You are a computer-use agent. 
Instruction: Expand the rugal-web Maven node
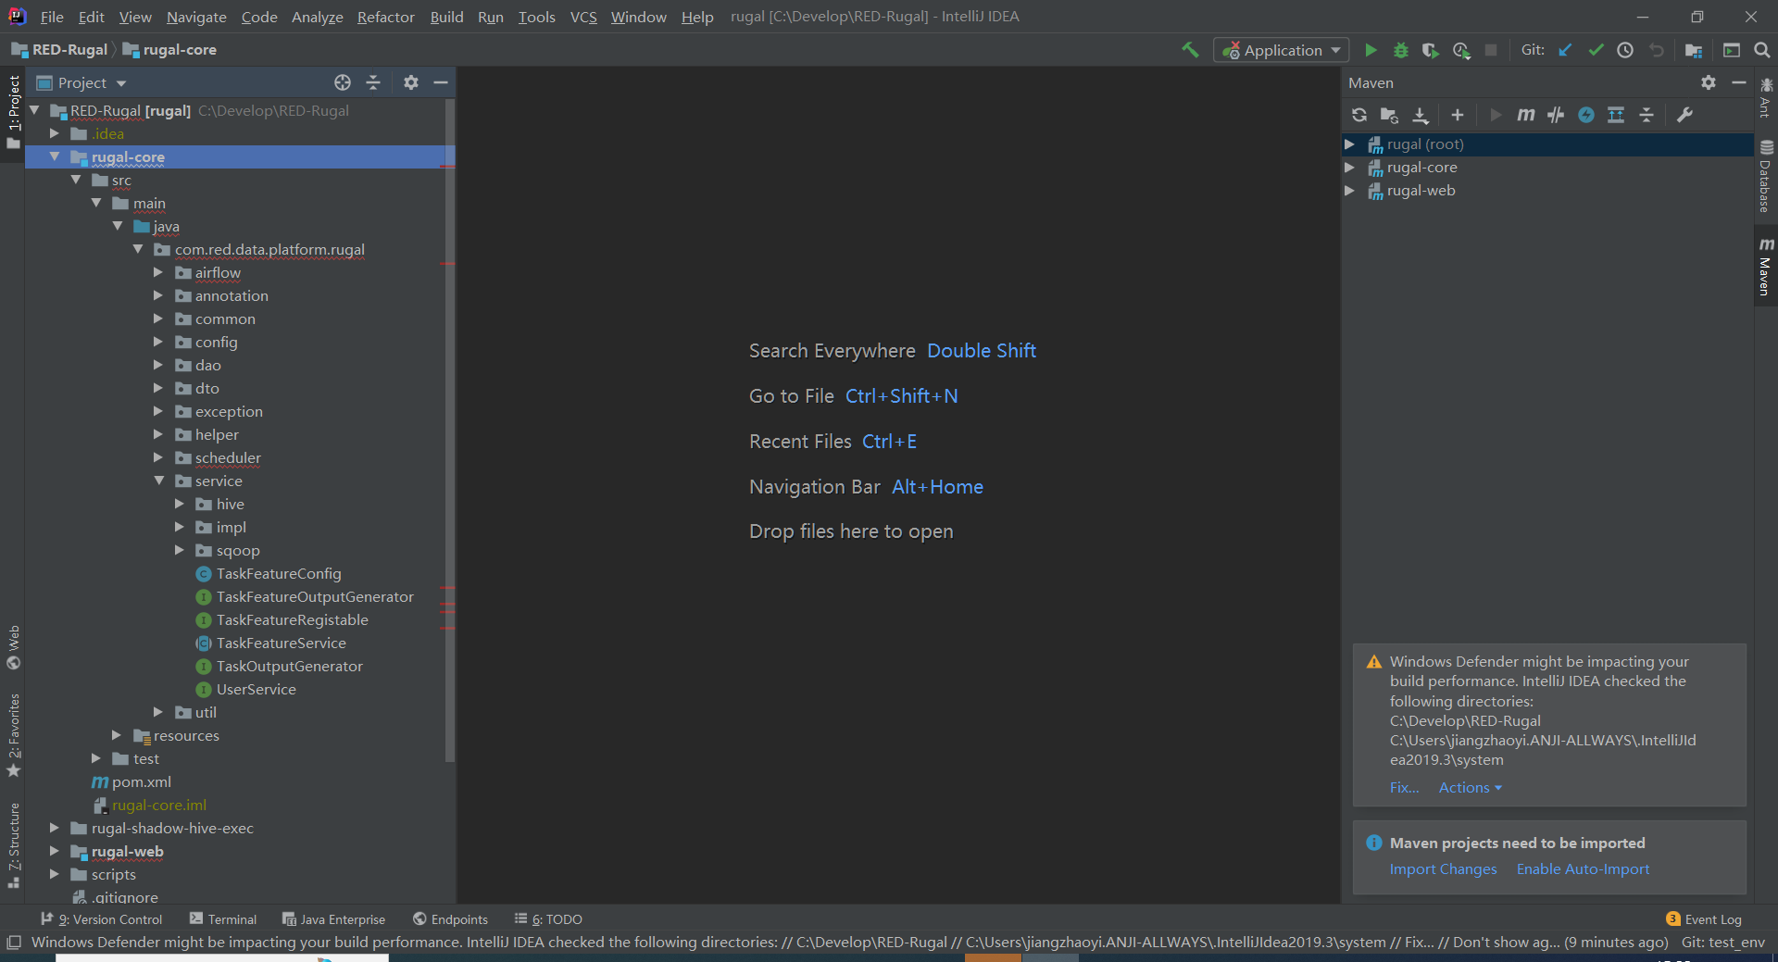[1350, 191]
